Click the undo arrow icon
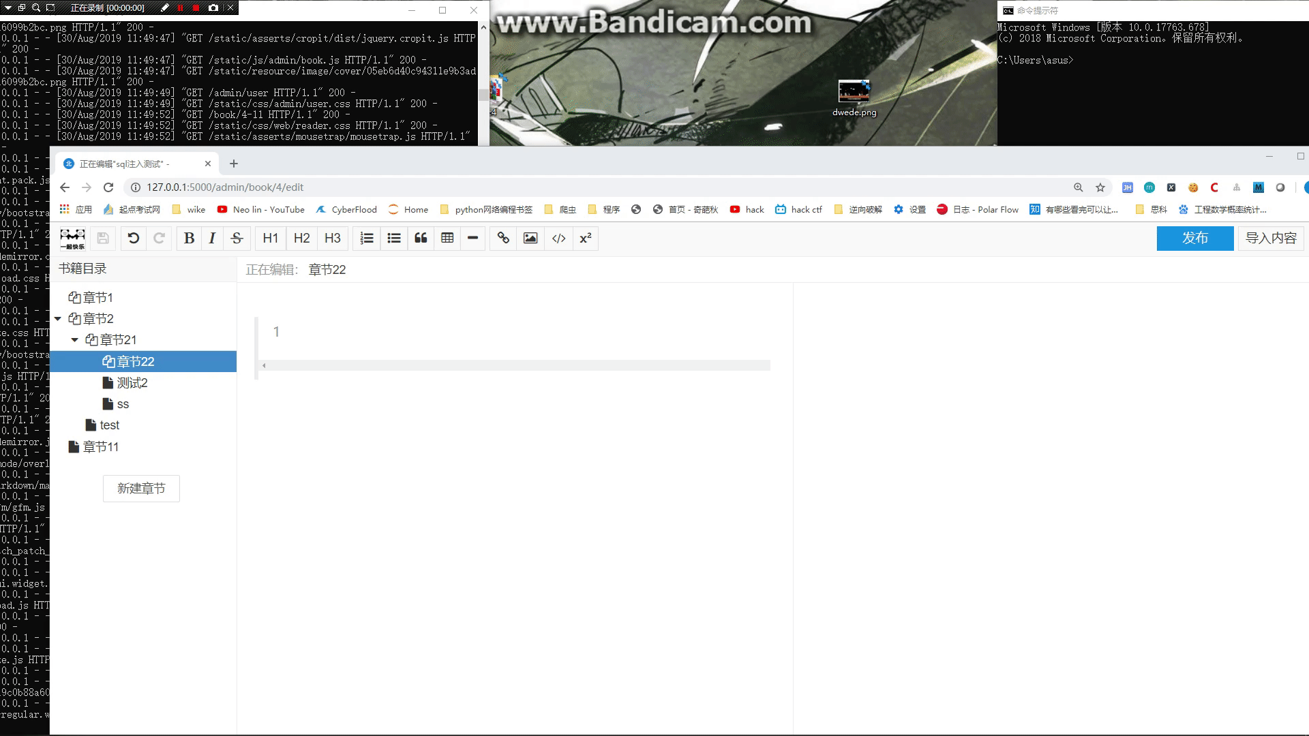This screenshot has height=736, width=1309. (134, 238)
